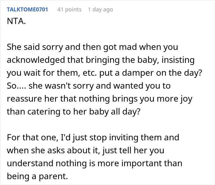Open the '1 day ago' comment timestamp
The height and width of the screenshot is (185, 215).
100,10
